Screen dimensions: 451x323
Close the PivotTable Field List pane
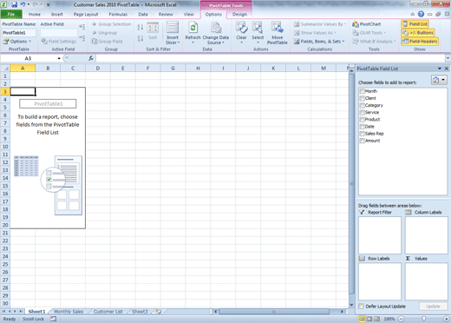(x=447, y=69)
